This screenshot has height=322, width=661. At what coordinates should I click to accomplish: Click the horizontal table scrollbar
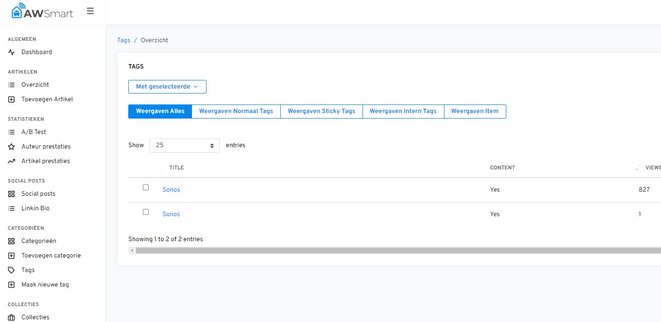point(396,250)
